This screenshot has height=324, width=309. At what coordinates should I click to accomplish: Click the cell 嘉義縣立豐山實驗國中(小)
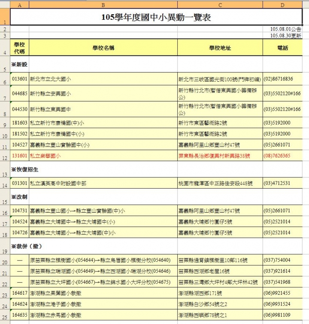click(103, 145)
